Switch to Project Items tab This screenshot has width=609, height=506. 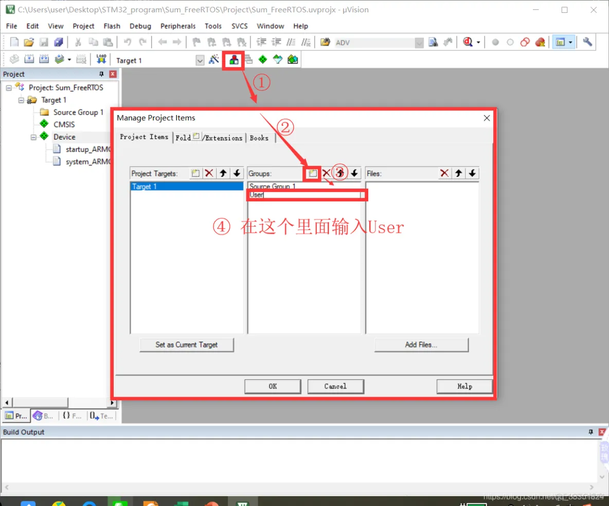(x=144, y=137)
